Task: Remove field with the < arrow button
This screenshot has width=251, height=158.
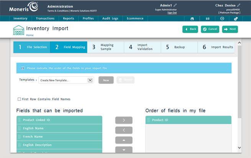Action: (124, 130)
